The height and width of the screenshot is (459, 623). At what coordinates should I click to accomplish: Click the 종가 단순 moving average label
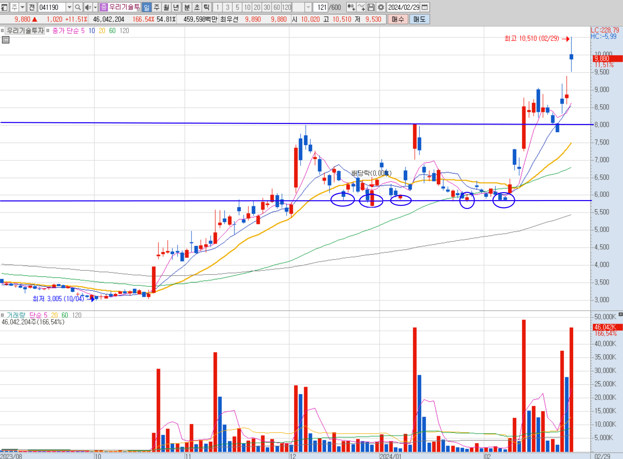point(65,31)
